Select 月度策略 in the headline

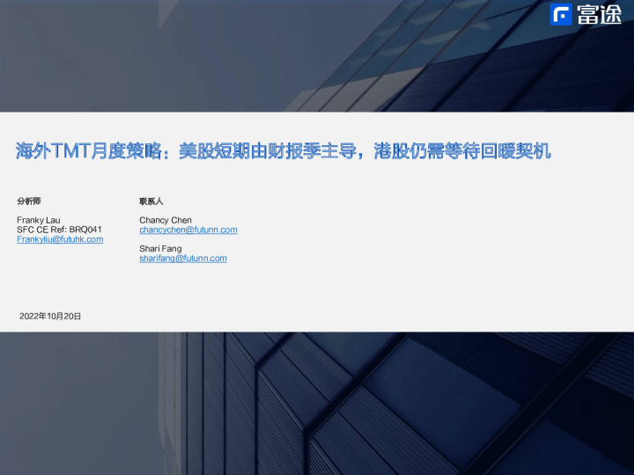(x=132, y=151)
